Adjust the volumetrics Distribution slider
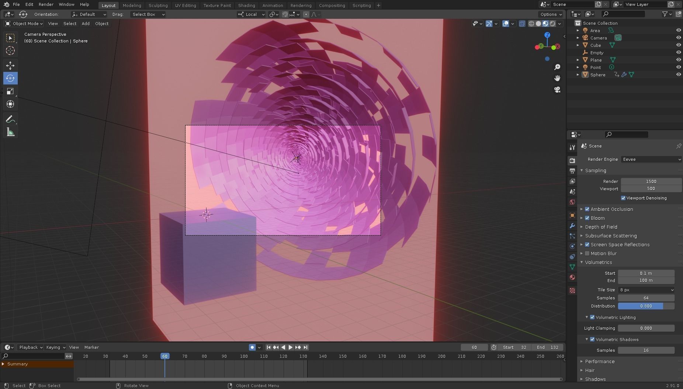Viewport: 683px width, 389px height. pyautogui.click(x=646, y=306)
